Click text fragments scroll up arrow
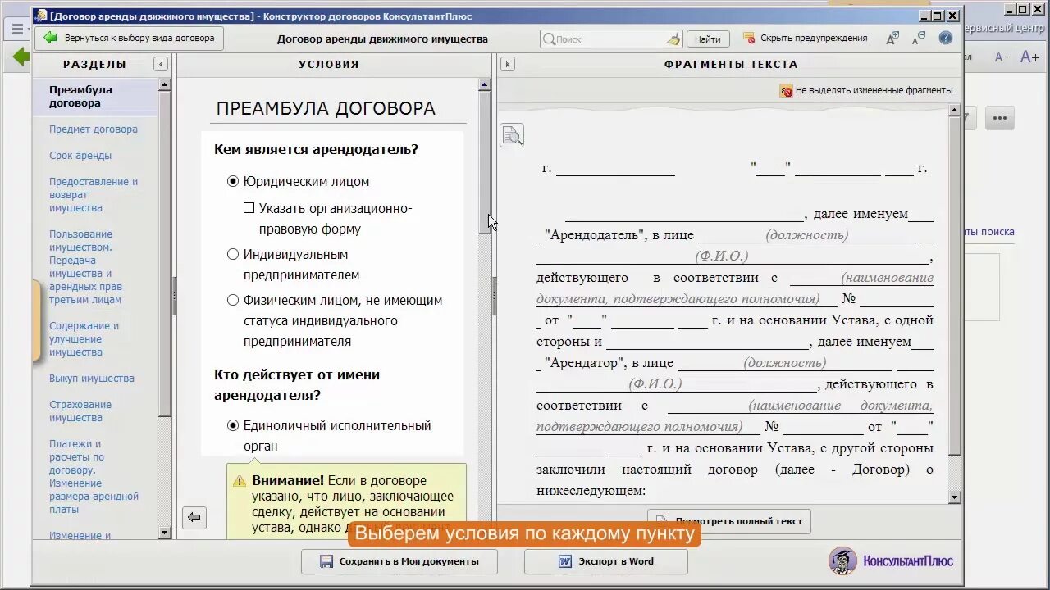The image size is (1050, 590). 954,111
